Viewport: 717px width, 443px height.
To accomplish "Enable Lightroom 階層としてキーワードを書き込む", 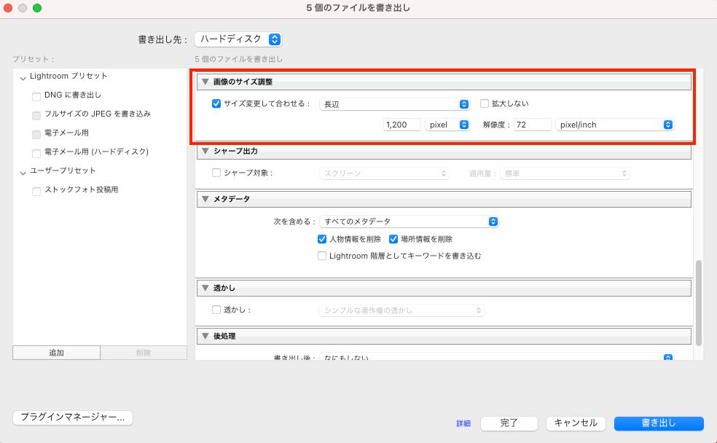I will (x=321, y=255).
